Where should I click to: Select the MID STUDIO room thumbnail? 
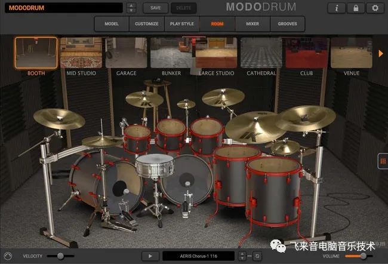click(81, 53)
